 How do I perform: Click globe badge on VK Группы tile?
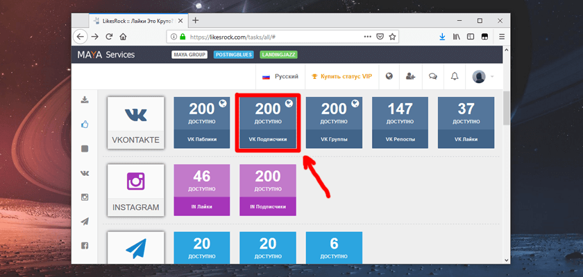[355, 103]
